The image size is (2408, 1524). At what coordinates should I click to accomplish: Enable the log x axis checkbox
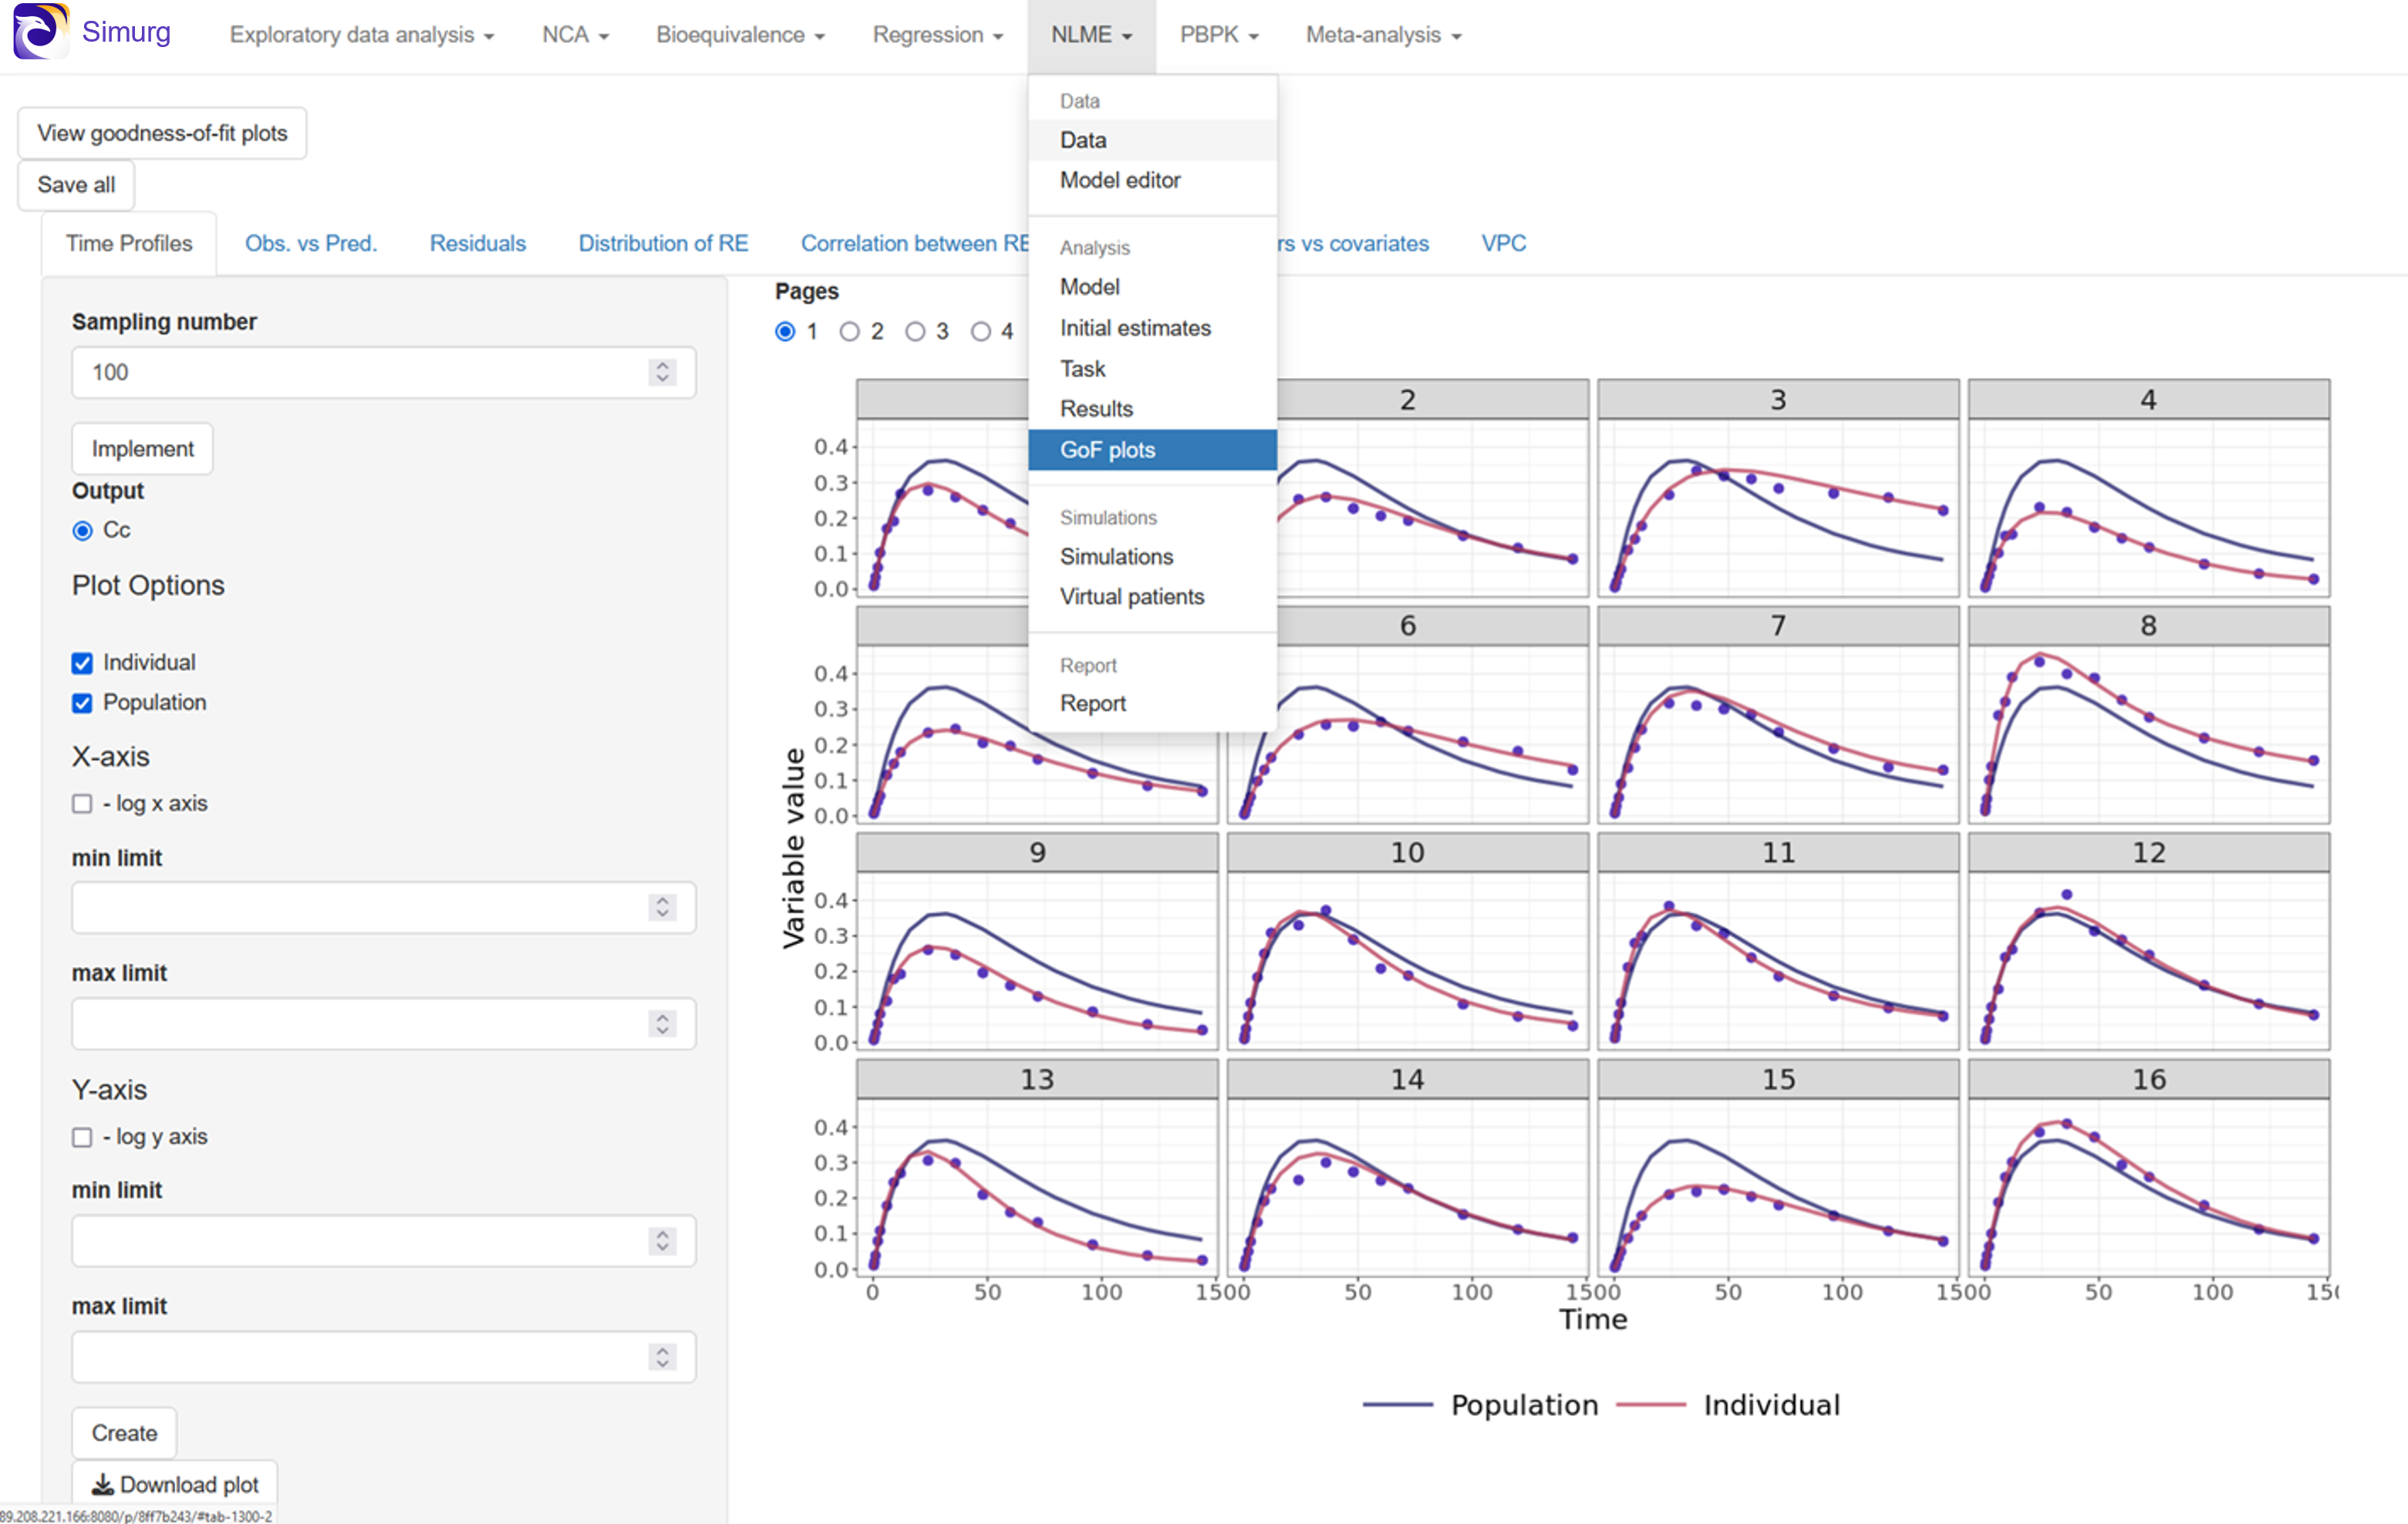pos(82,804)
